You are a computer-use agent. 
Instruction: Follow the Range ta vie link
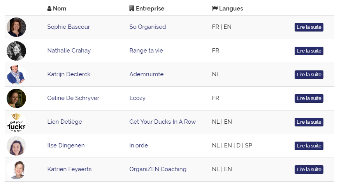click(146, 51)
